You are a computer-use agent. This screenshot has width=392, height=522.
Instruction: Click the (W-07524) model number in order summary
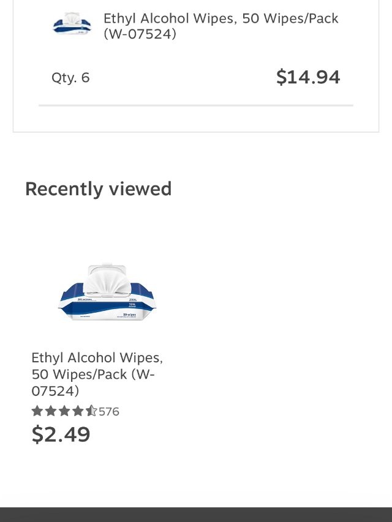click(x=140, y=34)
